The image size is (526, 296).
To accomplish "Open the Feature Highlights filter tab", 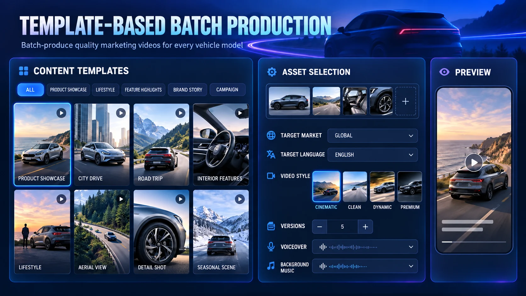I will point(143,90).
